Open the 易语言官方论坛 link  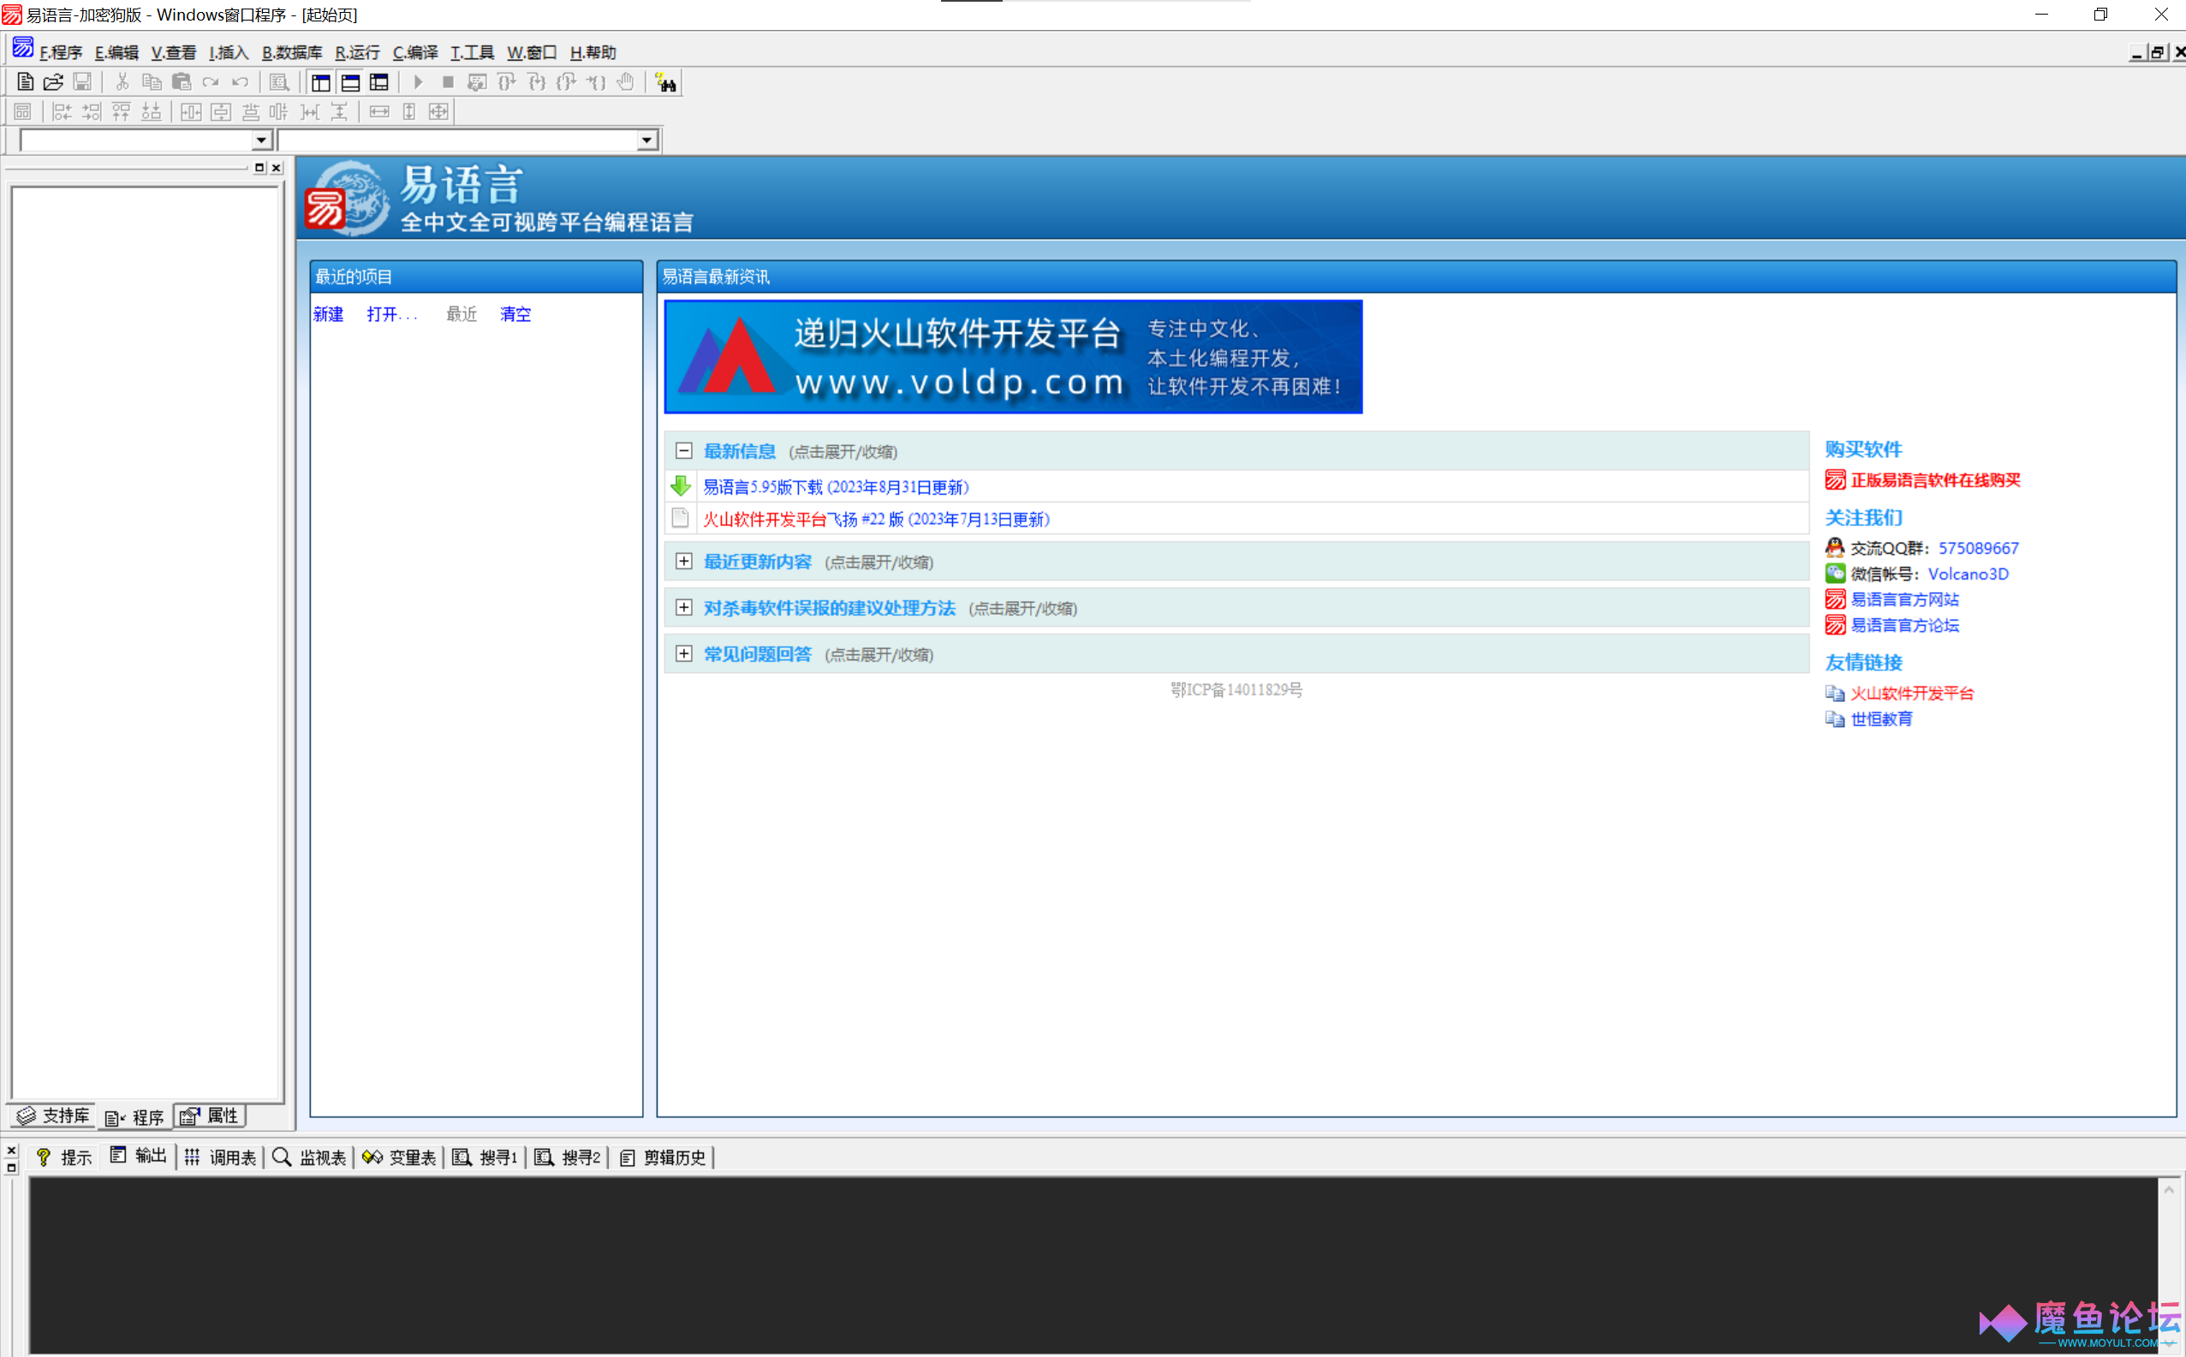[1905, 625]
